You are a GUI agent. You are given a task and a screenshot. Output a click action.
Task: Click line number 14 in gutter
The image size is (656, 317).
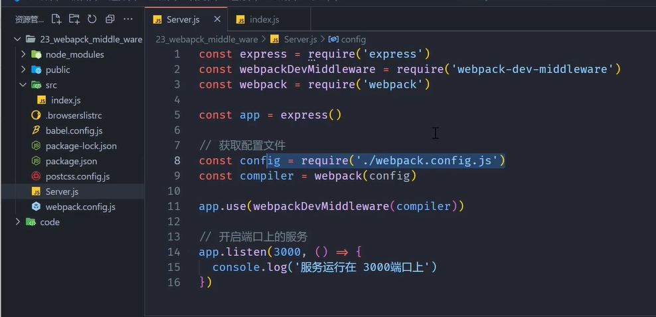point(173,252)
